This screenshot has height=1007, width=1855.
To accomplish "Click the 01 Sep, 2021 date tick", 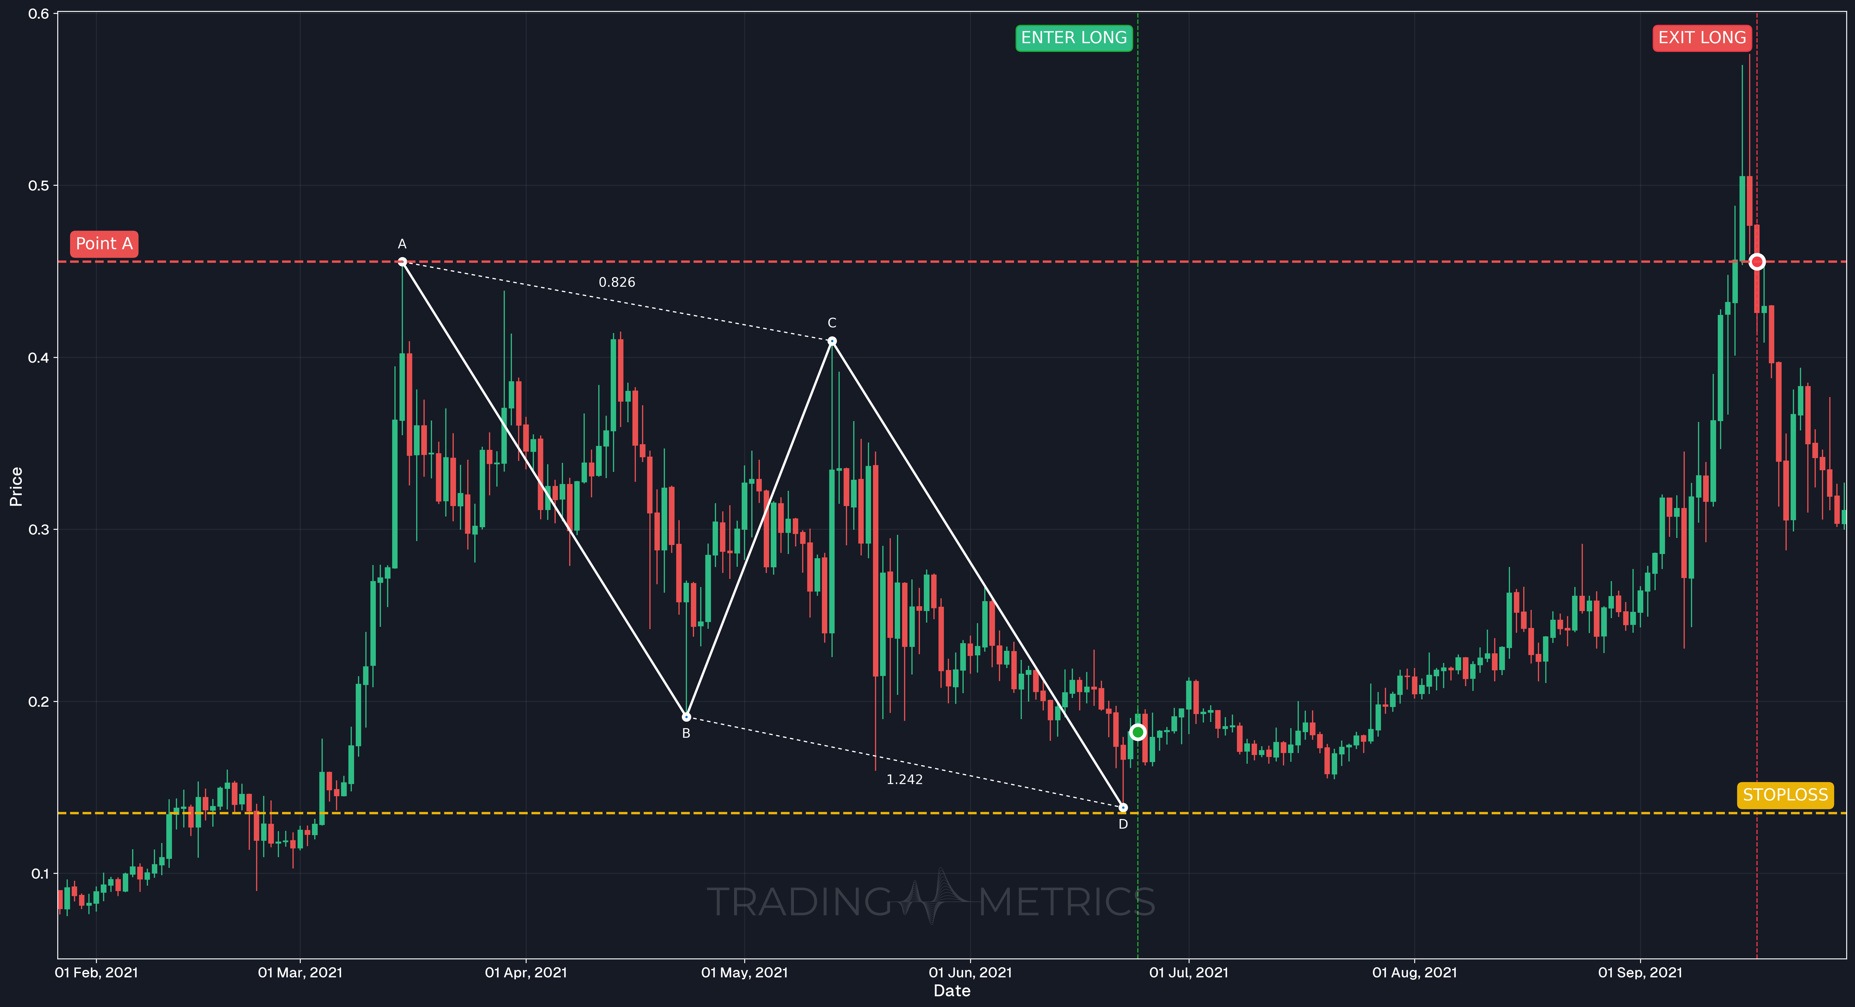I will tap(1640, 973).
